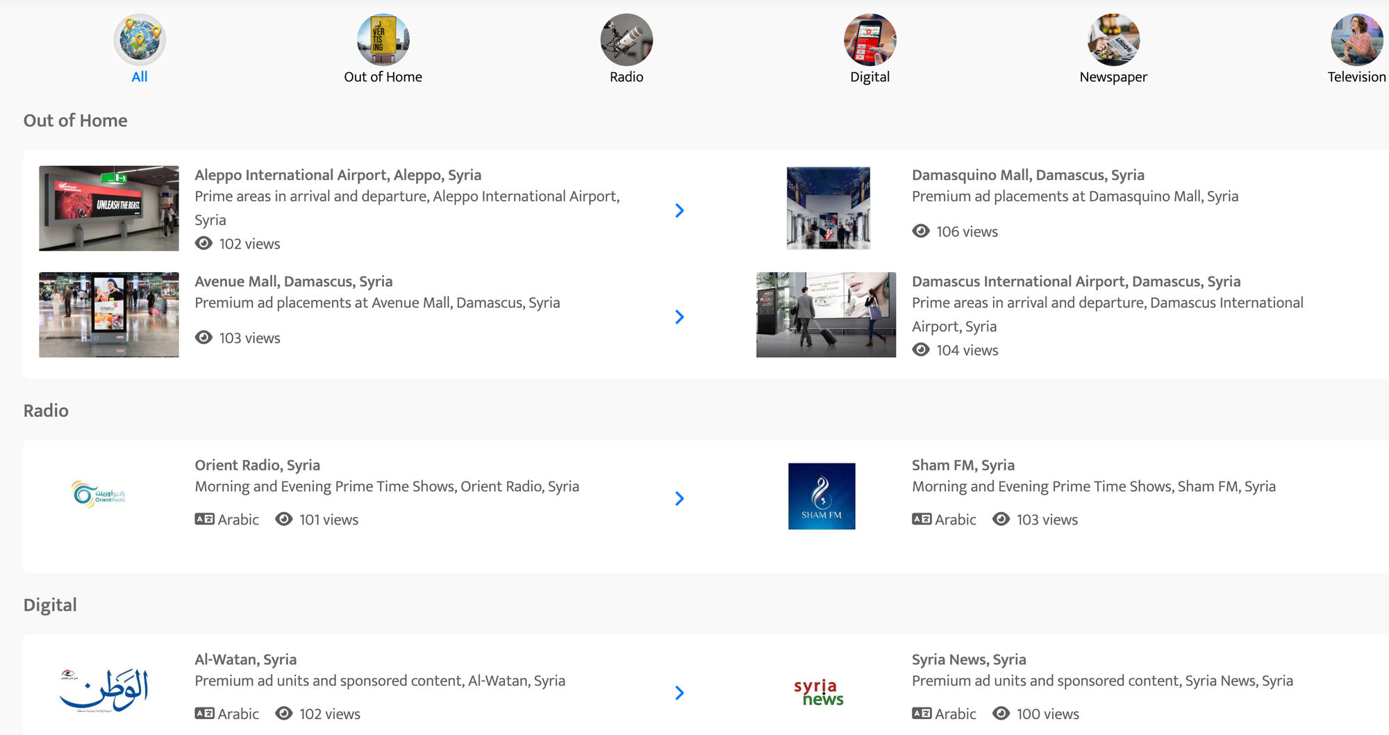Click the Damascus Airport description starting 'Prime areas'
The image size is (1389, 735).
tap(1108, 315)
